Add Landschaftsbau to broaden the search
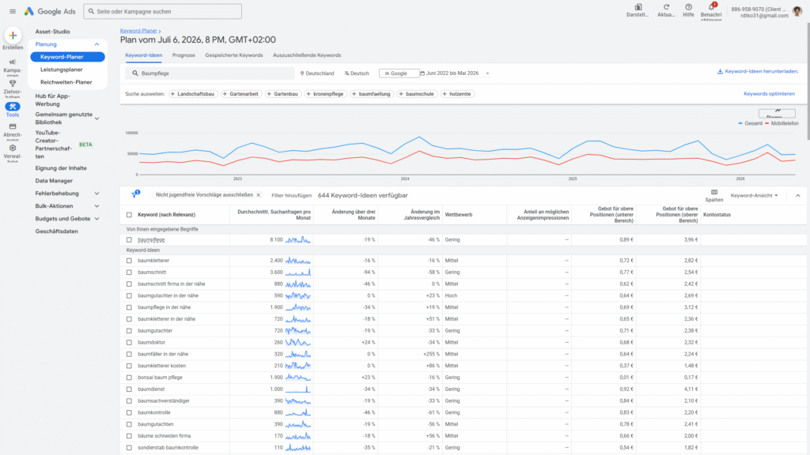This screenshot has width=810, height=455. 191,94
